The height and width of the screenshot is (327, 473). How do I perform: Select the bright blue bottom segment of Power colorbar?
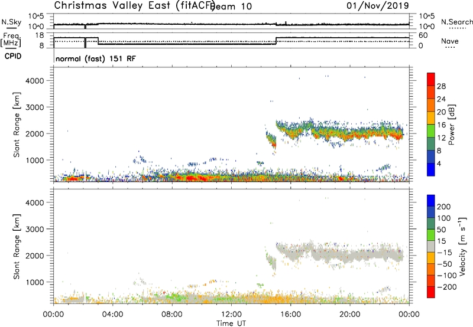[x=431, y=169]
